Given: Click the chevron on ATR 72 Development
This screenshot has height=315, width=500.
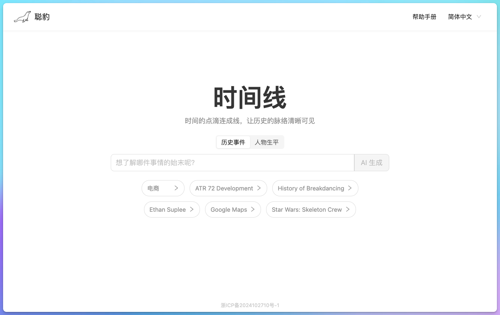Looking at the screenshot, I should pos(260,188).
